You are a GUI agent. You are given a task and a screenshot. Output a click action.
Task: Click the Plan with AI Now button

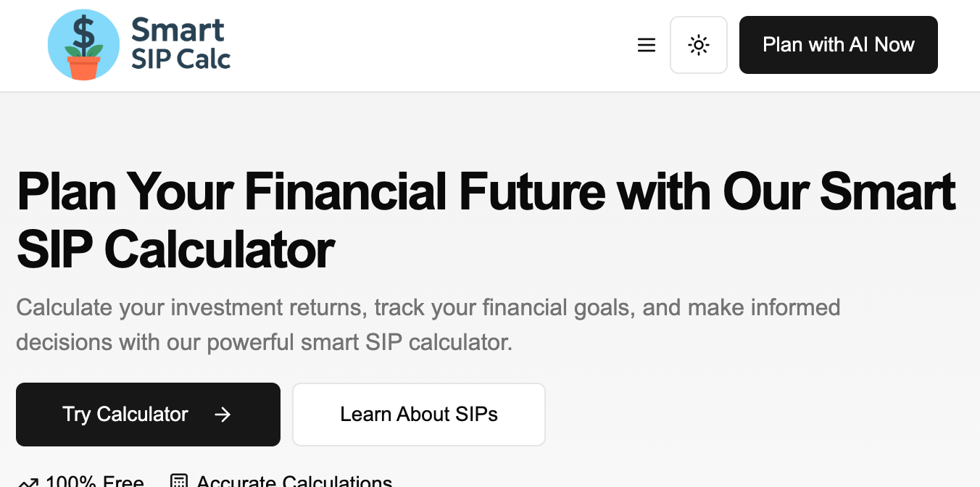point(838,45)
